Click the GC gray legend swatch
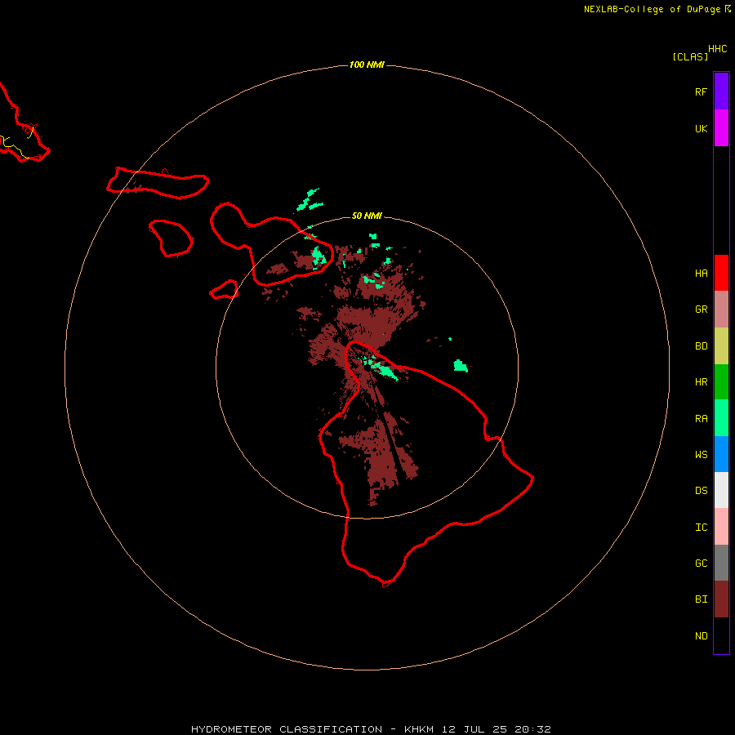Image resolution: width=735 pixels, height=735 pixels. 721,563
